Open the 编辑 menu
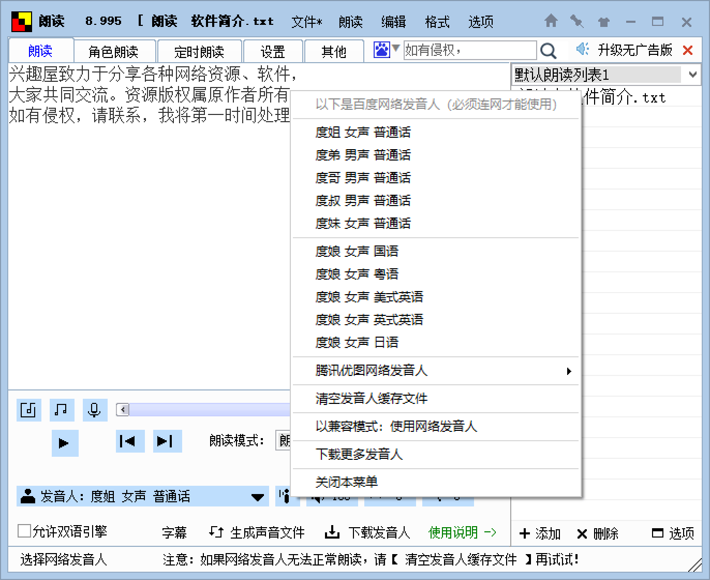 coord(393,22)
